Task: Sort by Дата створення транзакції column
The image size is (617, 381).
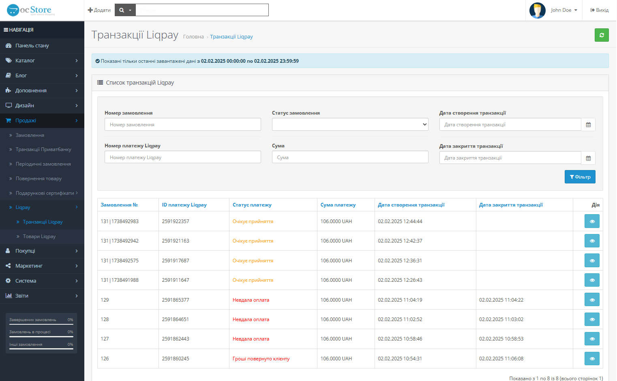Action: [411, 205]
